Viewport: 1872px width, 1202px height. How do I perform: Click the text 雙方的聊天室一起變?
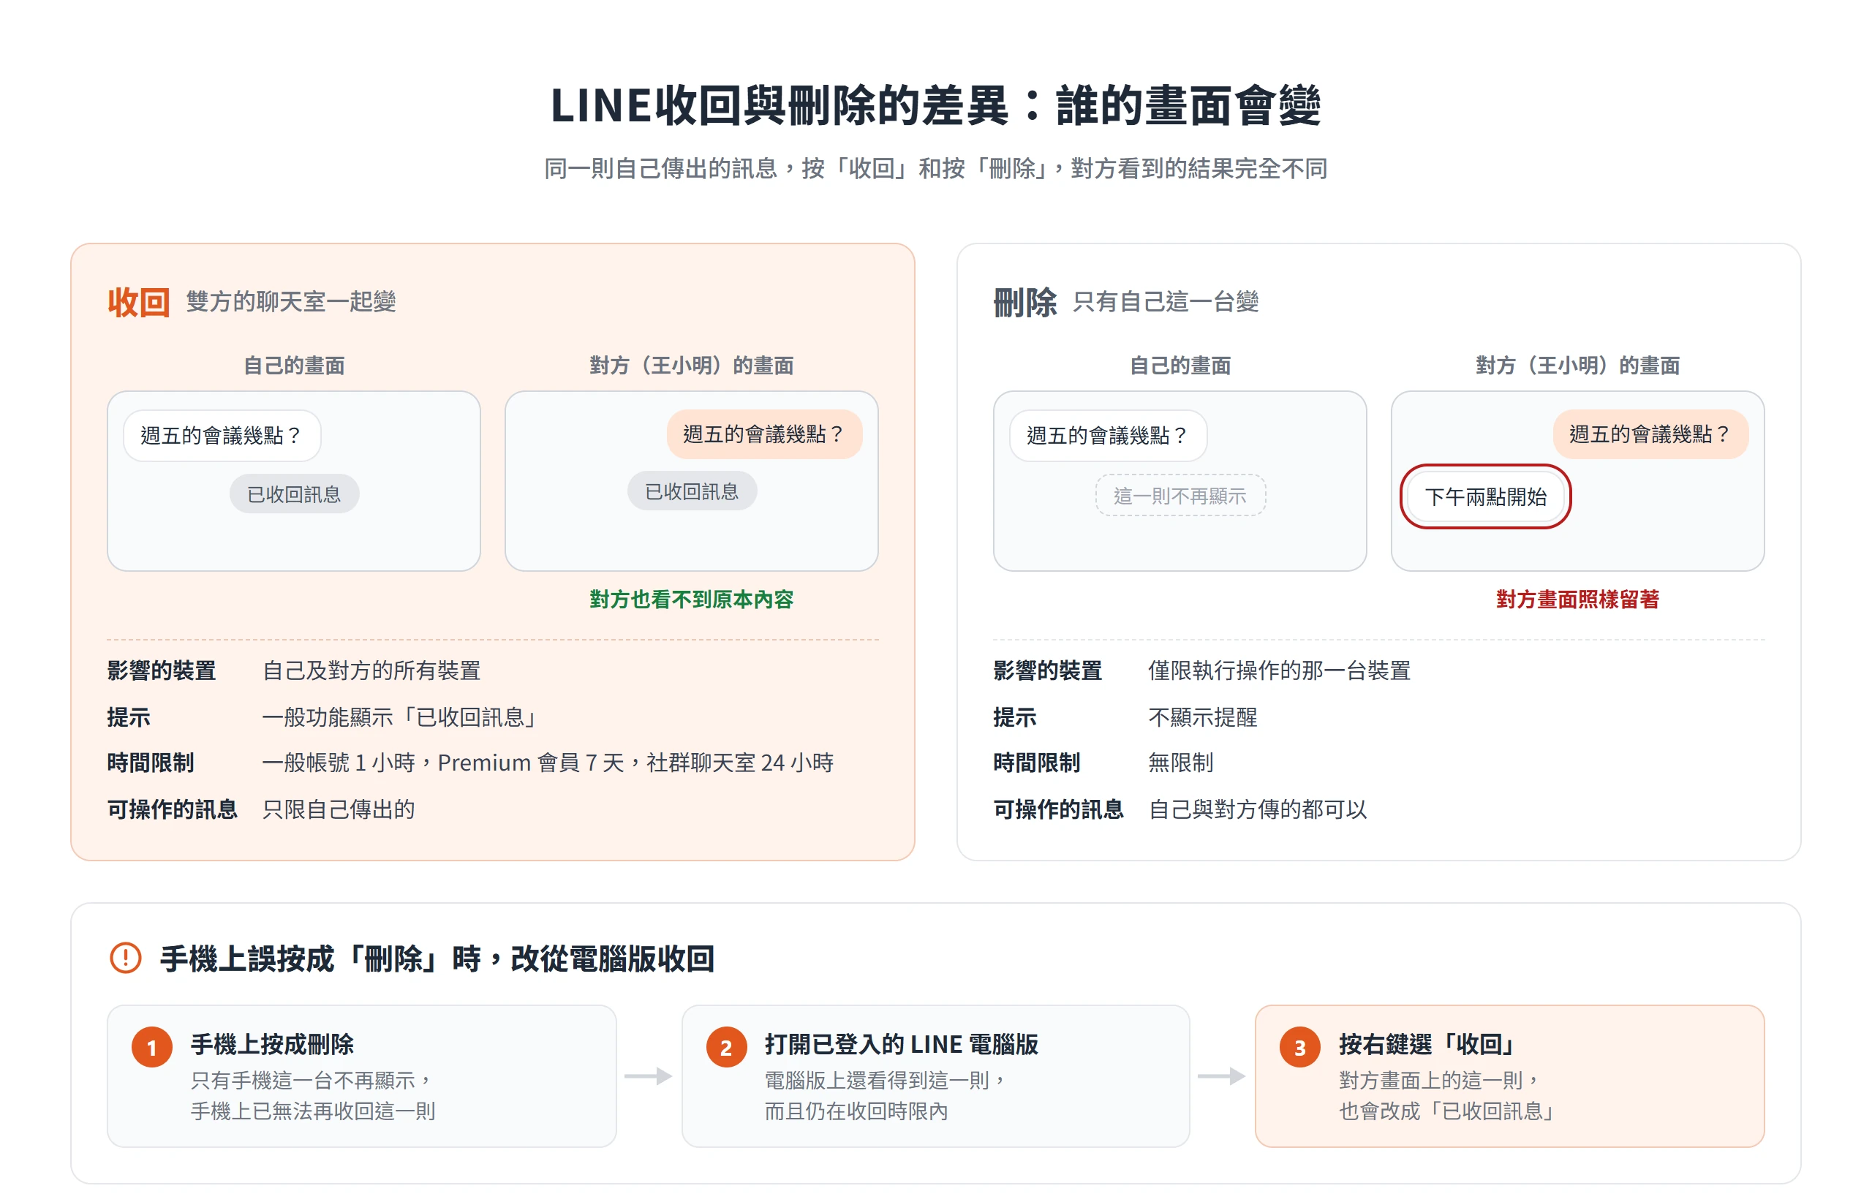[x=291, y=301]
